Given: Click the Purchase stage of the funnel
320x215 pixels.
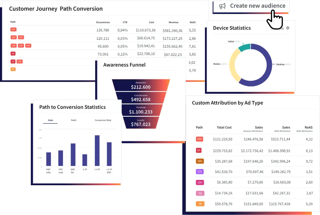Looking at the screenshot, I should pyautogui.click(x=141, y=110).
